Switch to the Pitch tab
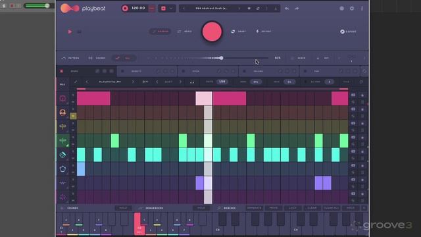The height and width of the screenshot is (237, 421). pos(196,71)
